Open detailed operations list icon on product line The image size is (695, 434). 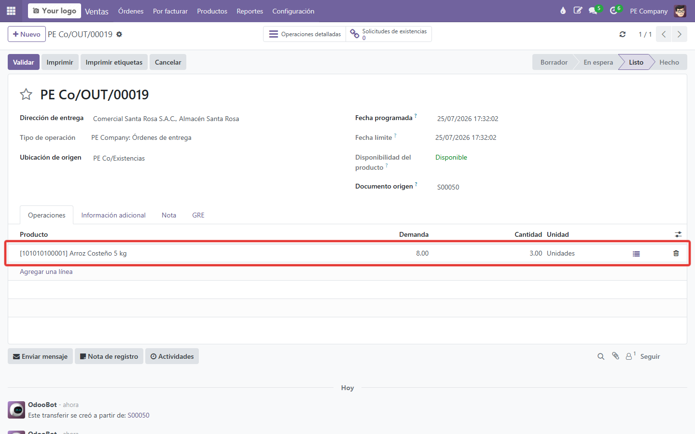(636, 254)
